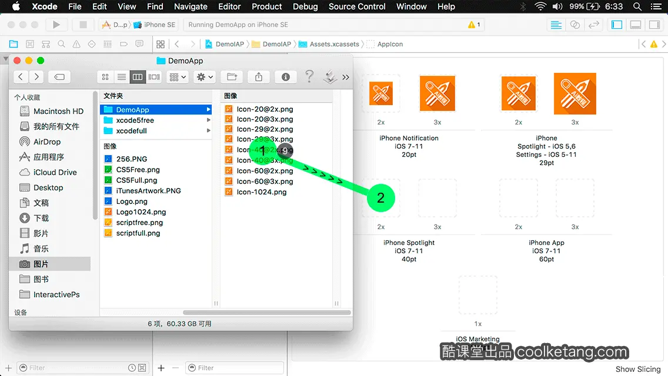Select iCloud Drive in Finder sidebar
The width and height of the screenshot is (668, 376).
[x=49, y=173]
